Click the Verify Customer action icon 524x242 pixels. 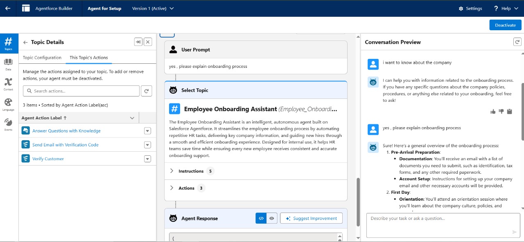(x=26, y=159)
